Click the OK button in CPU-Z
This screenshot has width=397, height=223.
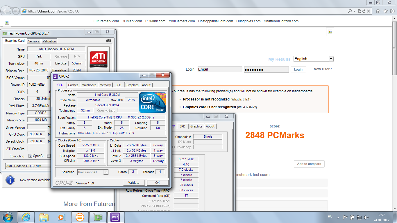[157, 183]
